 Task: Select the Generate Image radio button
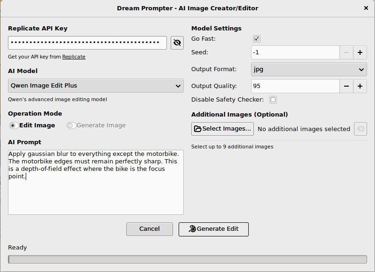pos(71,125)
